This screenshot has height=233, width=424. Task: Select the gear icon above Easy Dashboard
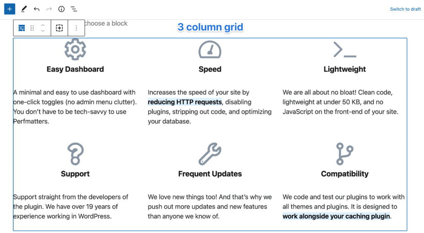point(75,49)
